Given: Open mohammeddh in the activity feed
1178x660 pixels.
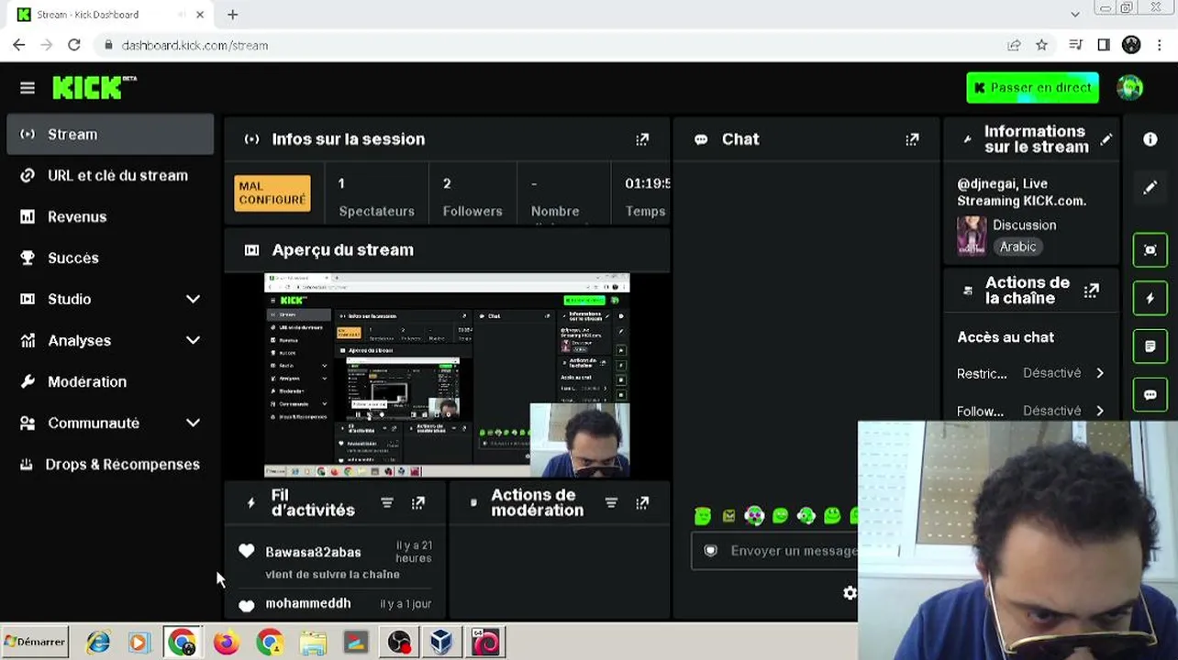Looking at the screenshot, I should pyautogui.click(x=308, y=603).
